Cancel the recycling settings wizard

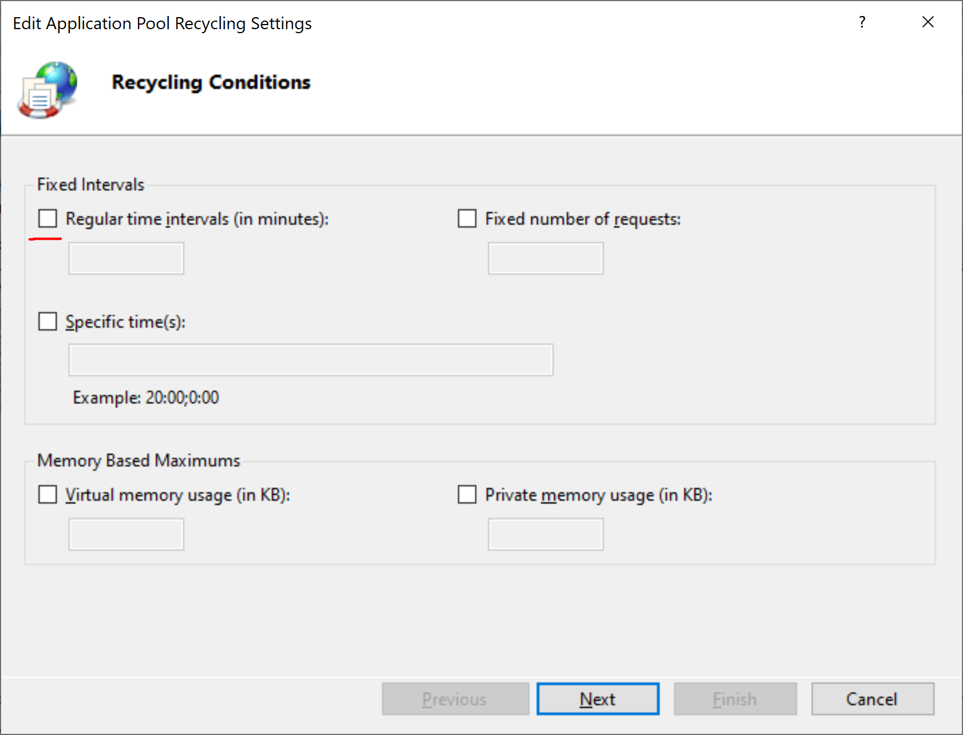coord(872,699)
